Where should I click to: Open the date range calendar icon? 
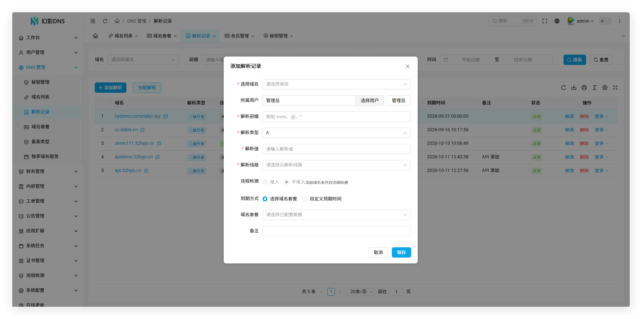446,60
